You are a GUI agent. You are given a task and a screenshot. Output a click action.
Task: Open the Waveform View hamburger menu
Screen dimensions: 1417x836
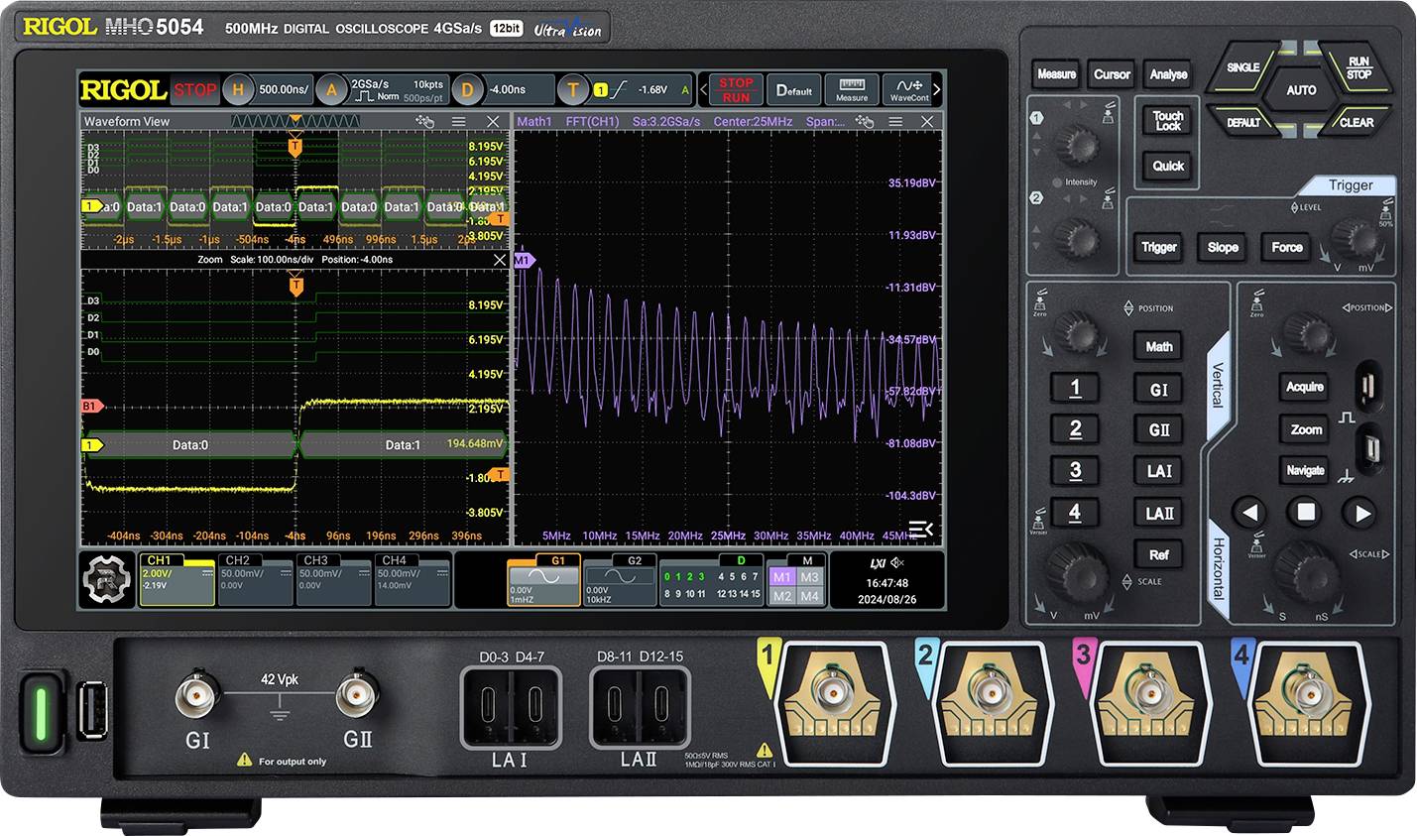[458, 121]
